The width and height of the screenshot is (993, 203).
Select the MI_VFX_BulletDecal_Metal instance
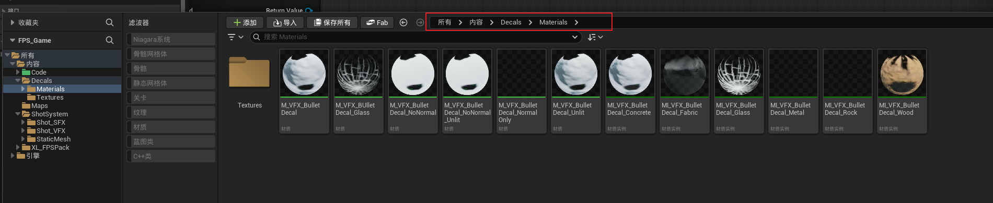click(793, 91)
